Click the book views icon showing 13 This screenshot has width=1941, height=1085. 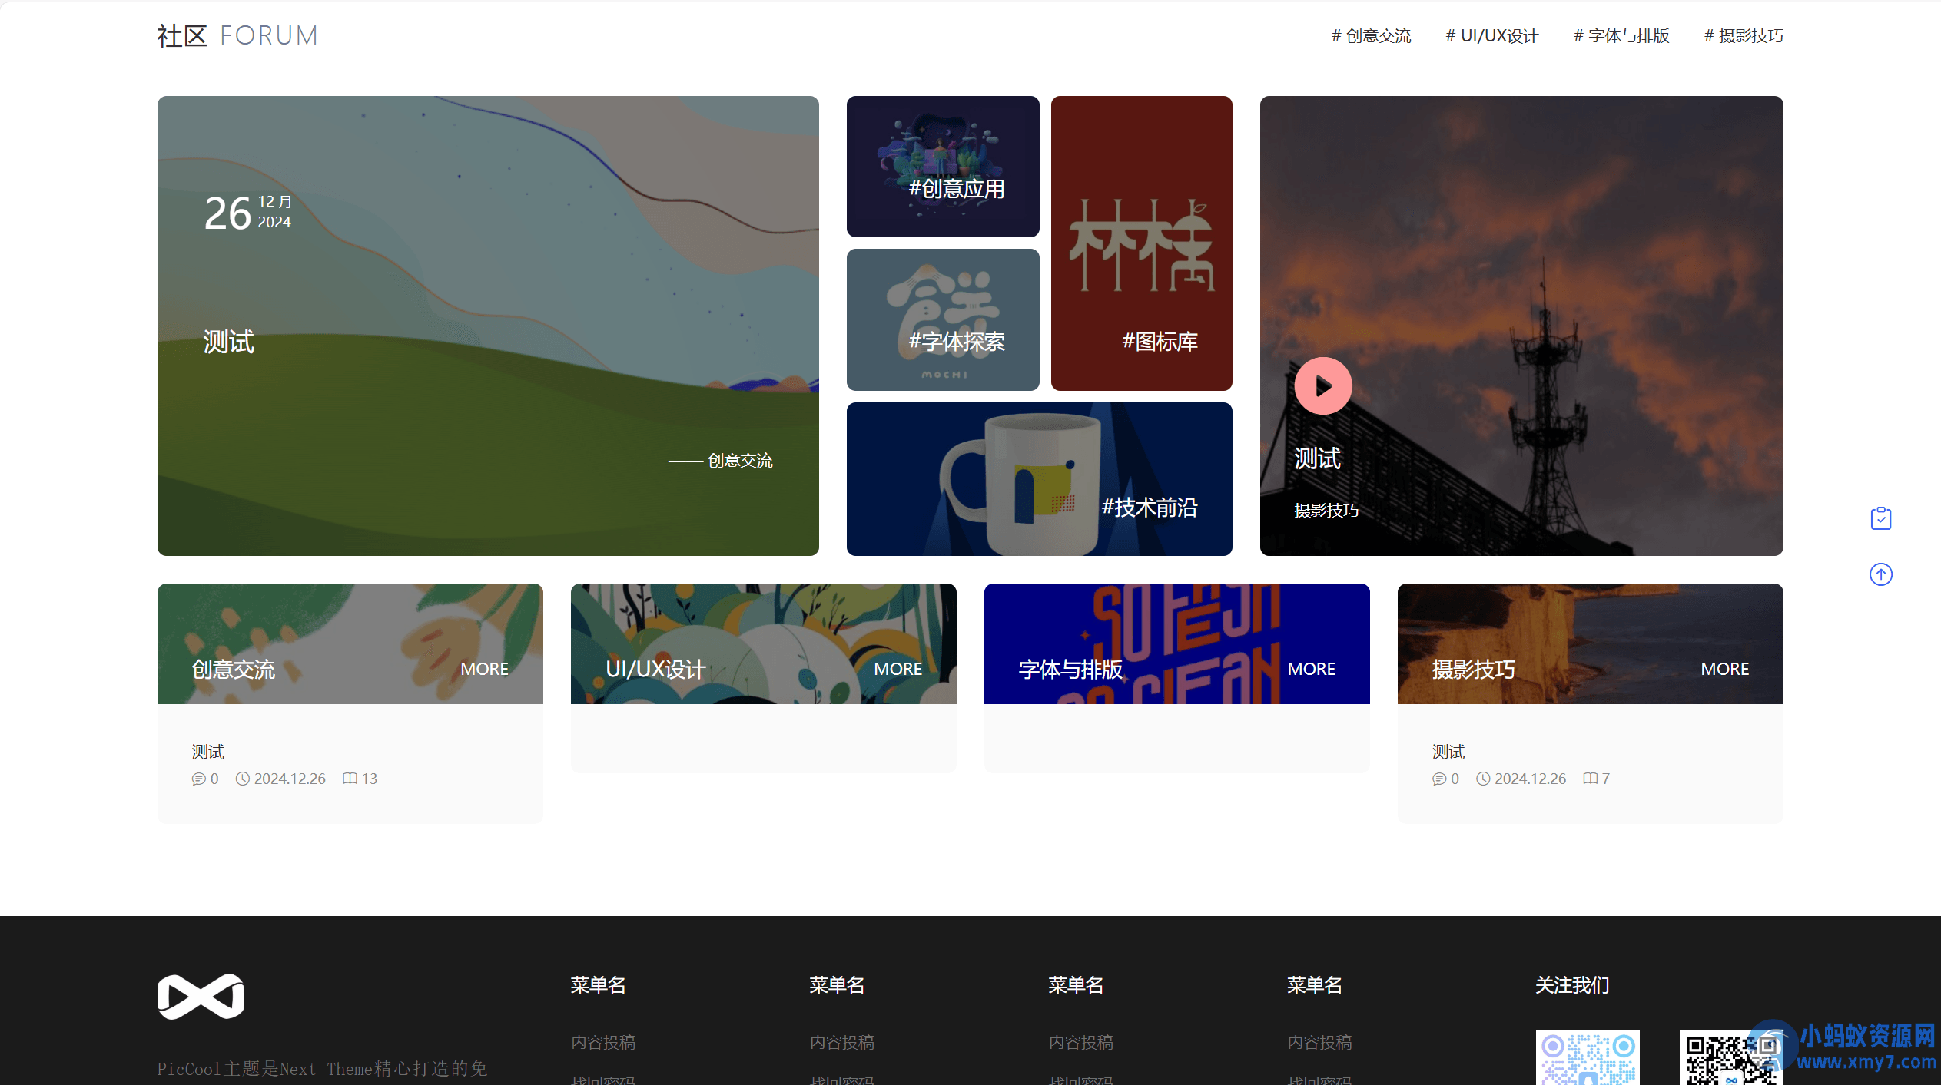[x=350, y=779]
